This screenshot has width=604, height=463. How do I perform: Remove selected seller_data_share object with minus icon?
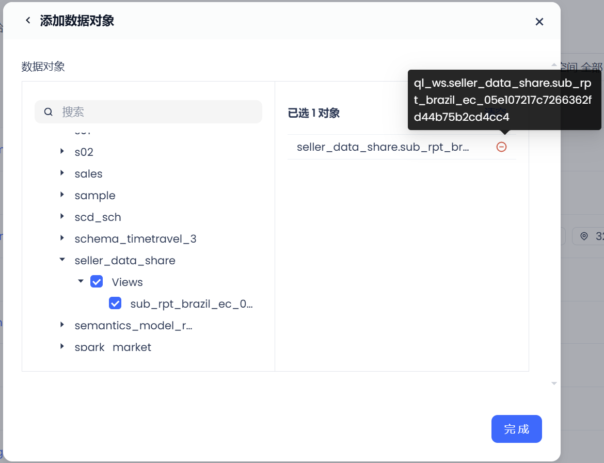click(x=501, y=147)
